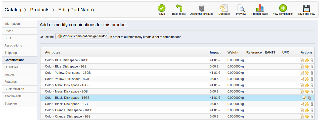Go to Products breadcrumb link

point(40,10)
